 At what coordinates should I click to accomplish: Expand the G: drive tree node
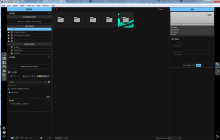[x=9, y=41]
